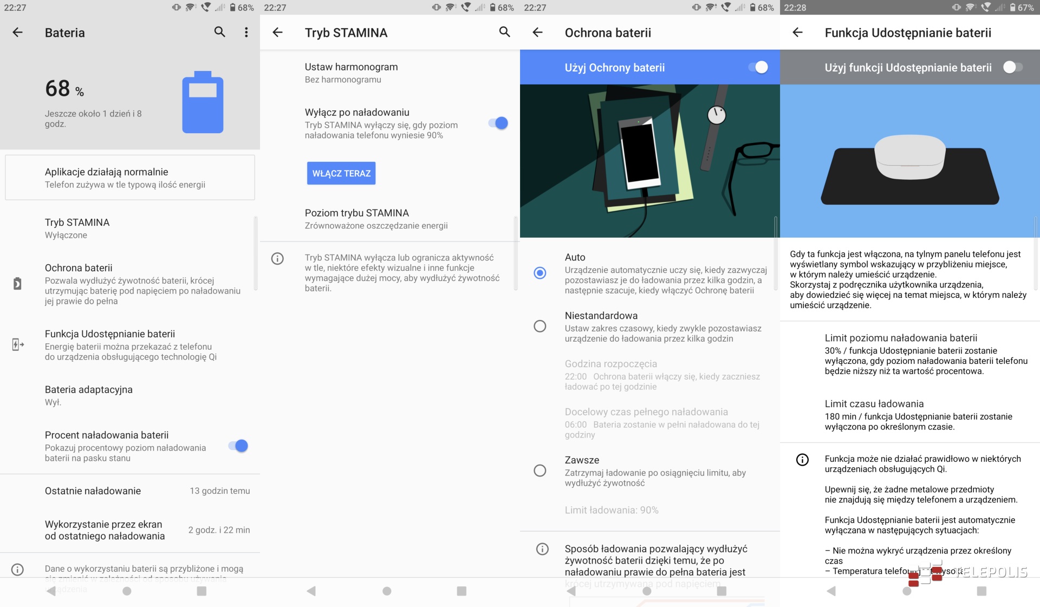Tap Ochrona baterii battery icon in list
Viewport: 1040px width, 607px height.
click(17, 284)
